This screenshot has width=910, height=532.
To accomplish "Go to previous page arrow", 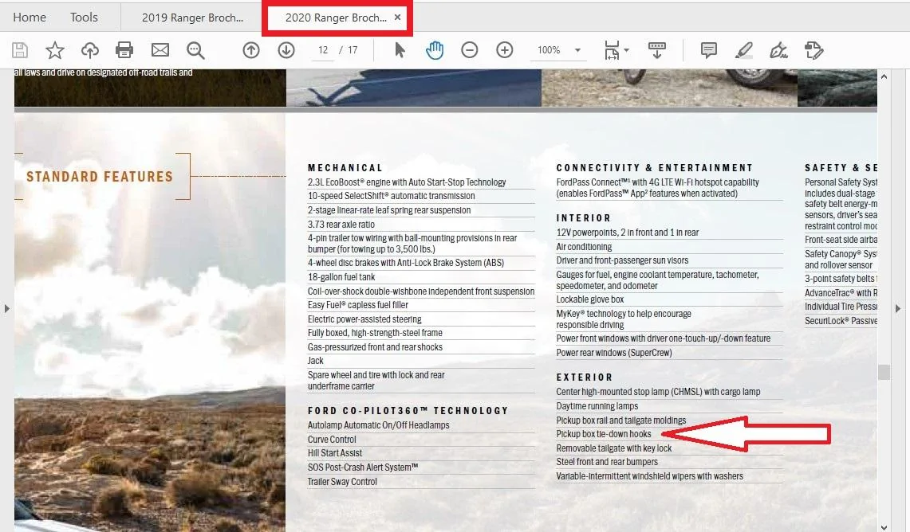I will [250, 50].
